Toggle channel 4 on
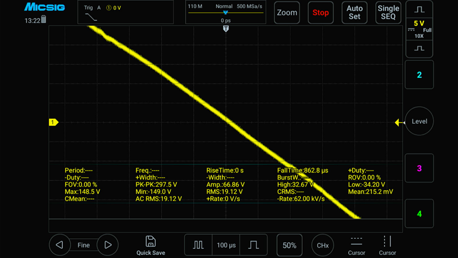Image resolution: width=458 pixels, height=258 pixels. point(419,213)
